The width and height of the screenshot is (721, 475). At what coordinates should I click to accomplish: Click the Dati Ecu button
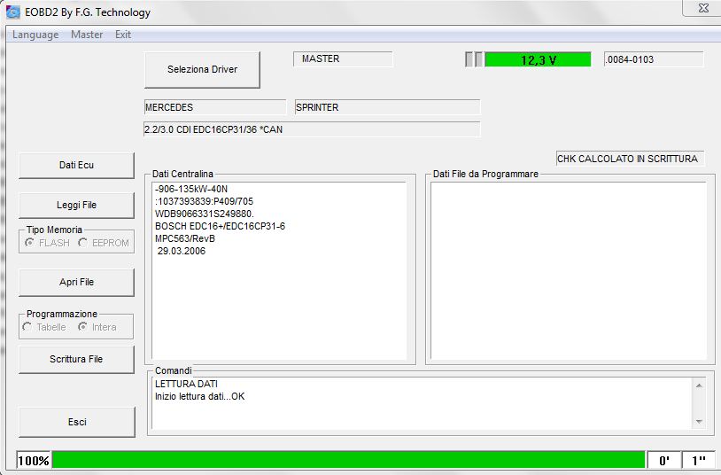click(76, 165)
